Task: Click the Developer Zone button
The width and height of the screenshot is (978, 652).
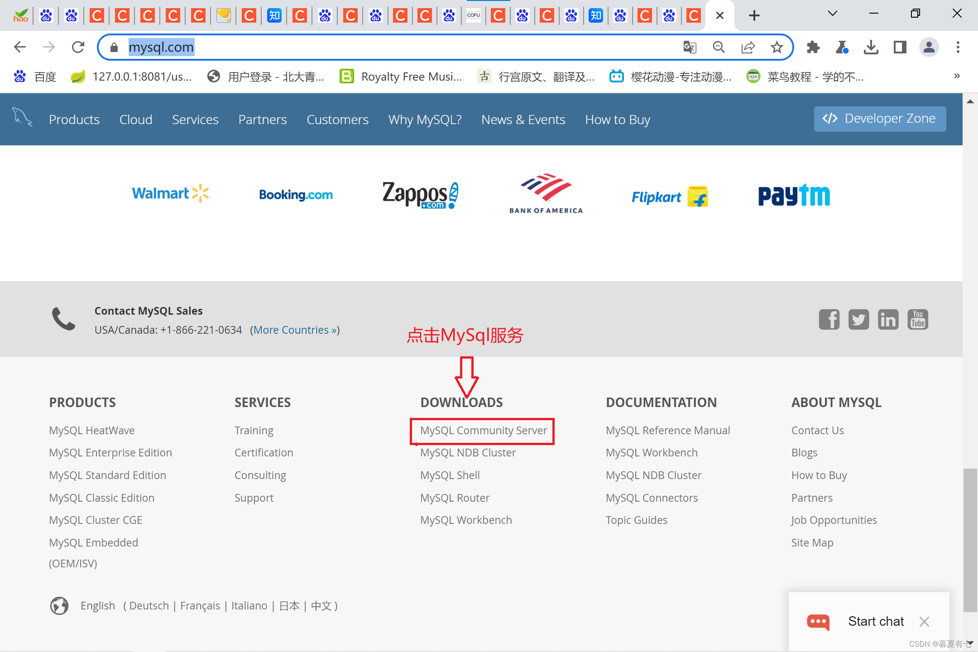Action: pos(880,119)
